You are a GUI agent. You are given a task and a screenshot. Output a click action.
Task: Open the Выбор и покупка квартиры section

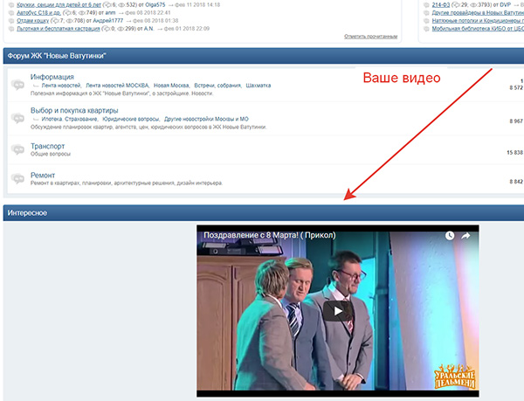pyautogui.click(x=74, y=110)
